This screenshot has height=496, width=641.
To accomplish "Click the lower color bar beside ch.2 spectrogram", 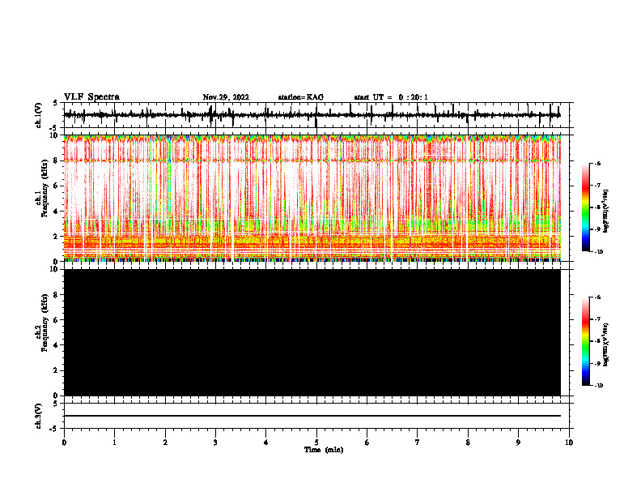I will [585, 341].
